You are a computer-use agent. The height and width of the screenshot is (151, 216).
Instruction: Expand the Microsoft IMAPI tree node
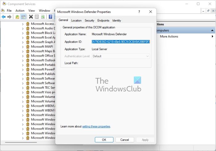pyautogui.click(x=23, y=47)
